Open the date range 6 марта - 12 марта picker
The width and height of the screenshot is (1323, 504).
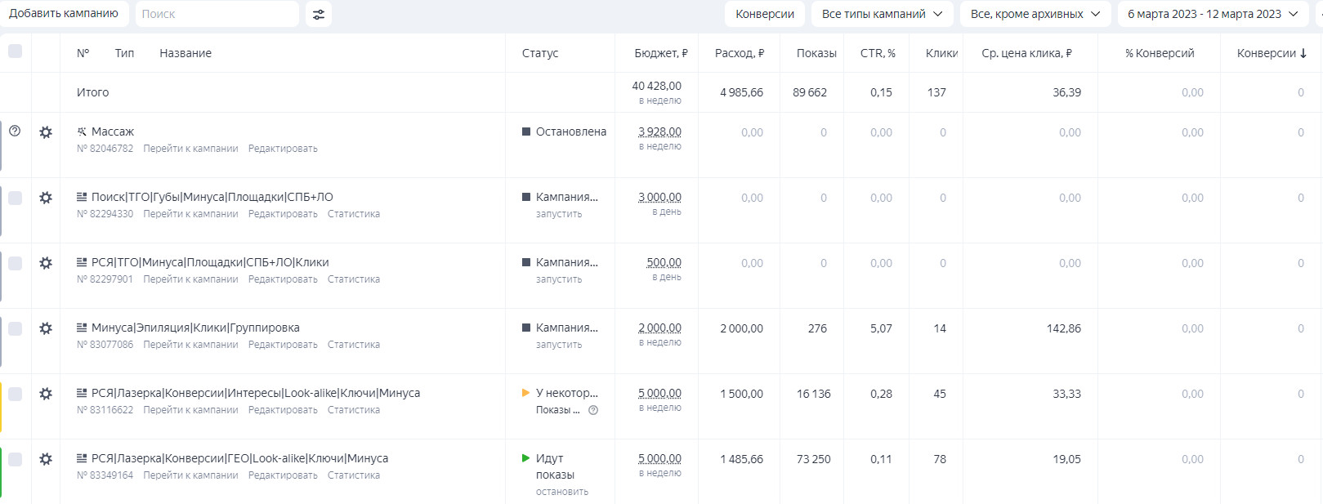click(1212, 14)
